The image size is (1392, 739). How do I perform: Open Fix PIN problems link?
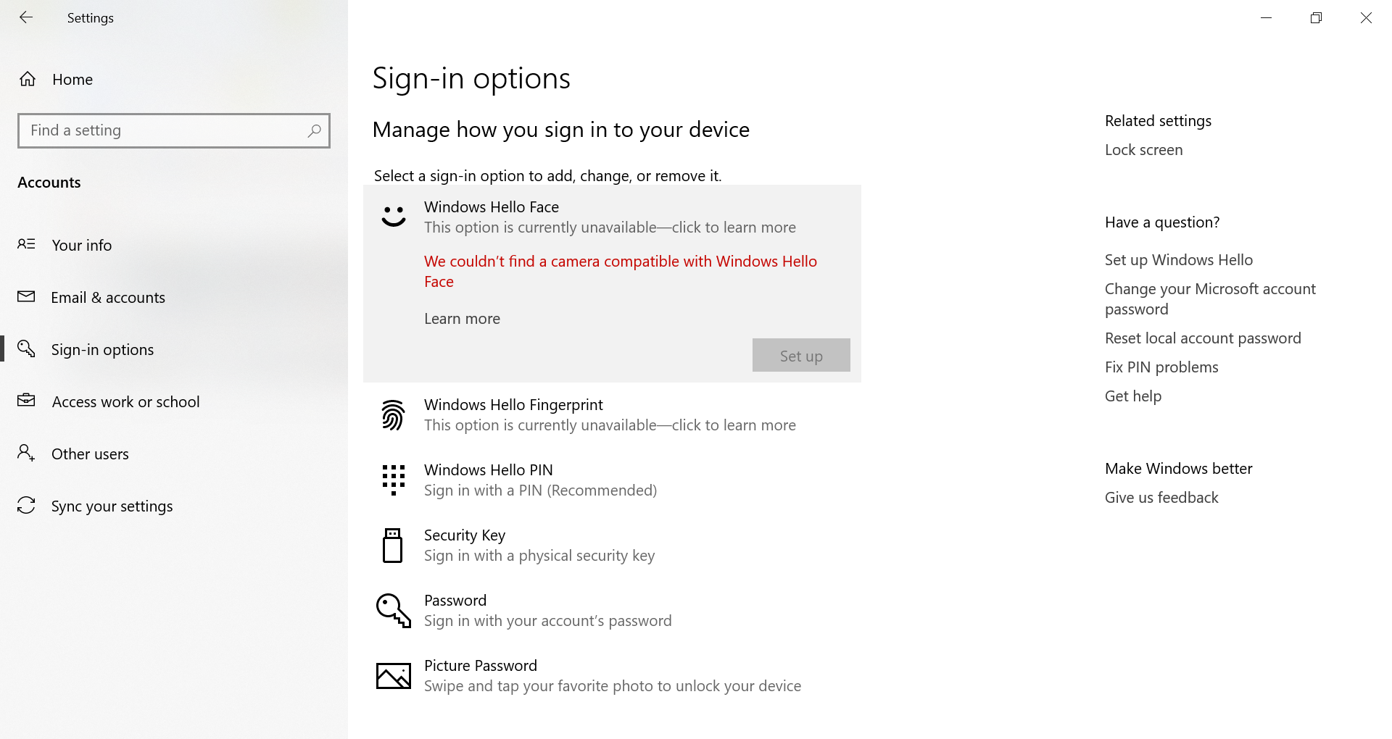1161,367
